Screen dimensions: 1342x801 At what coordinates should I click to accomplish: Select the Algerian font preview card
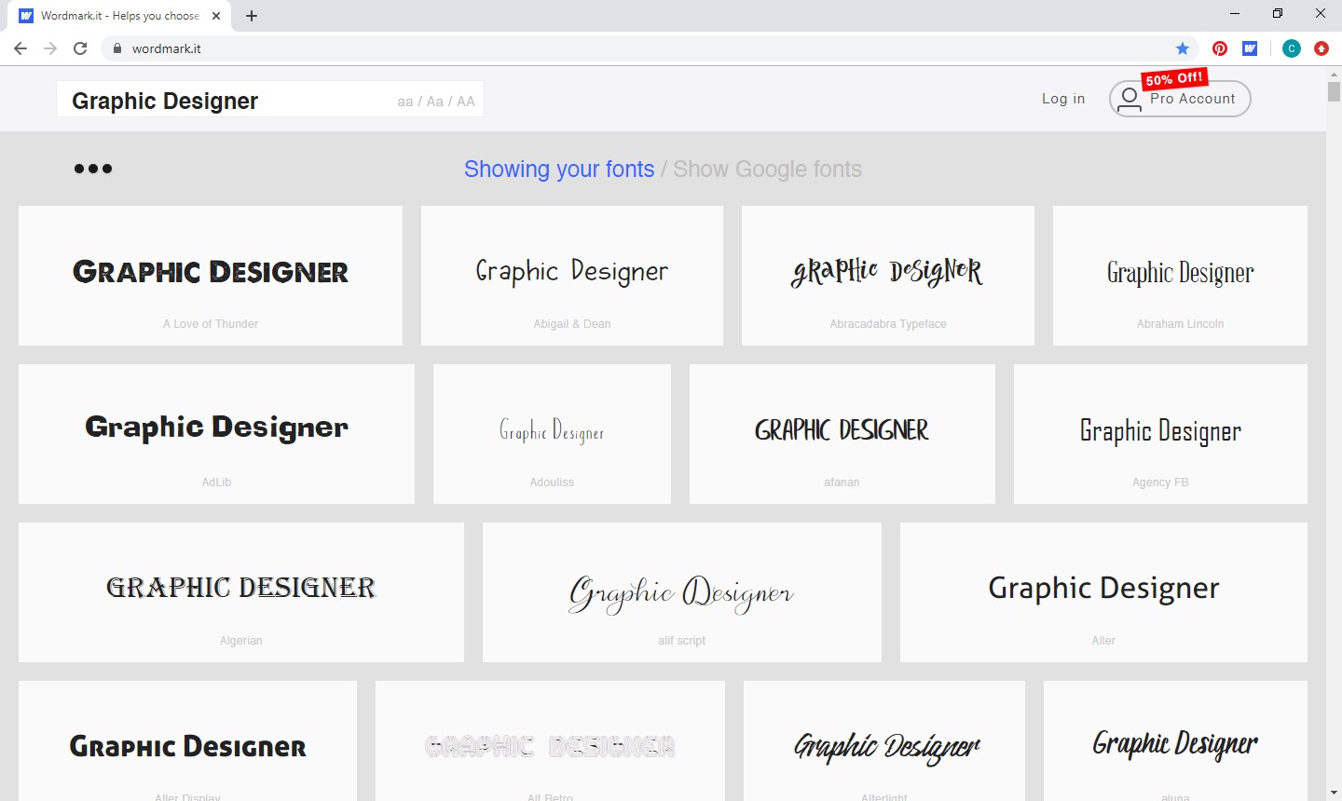(241, 592)
